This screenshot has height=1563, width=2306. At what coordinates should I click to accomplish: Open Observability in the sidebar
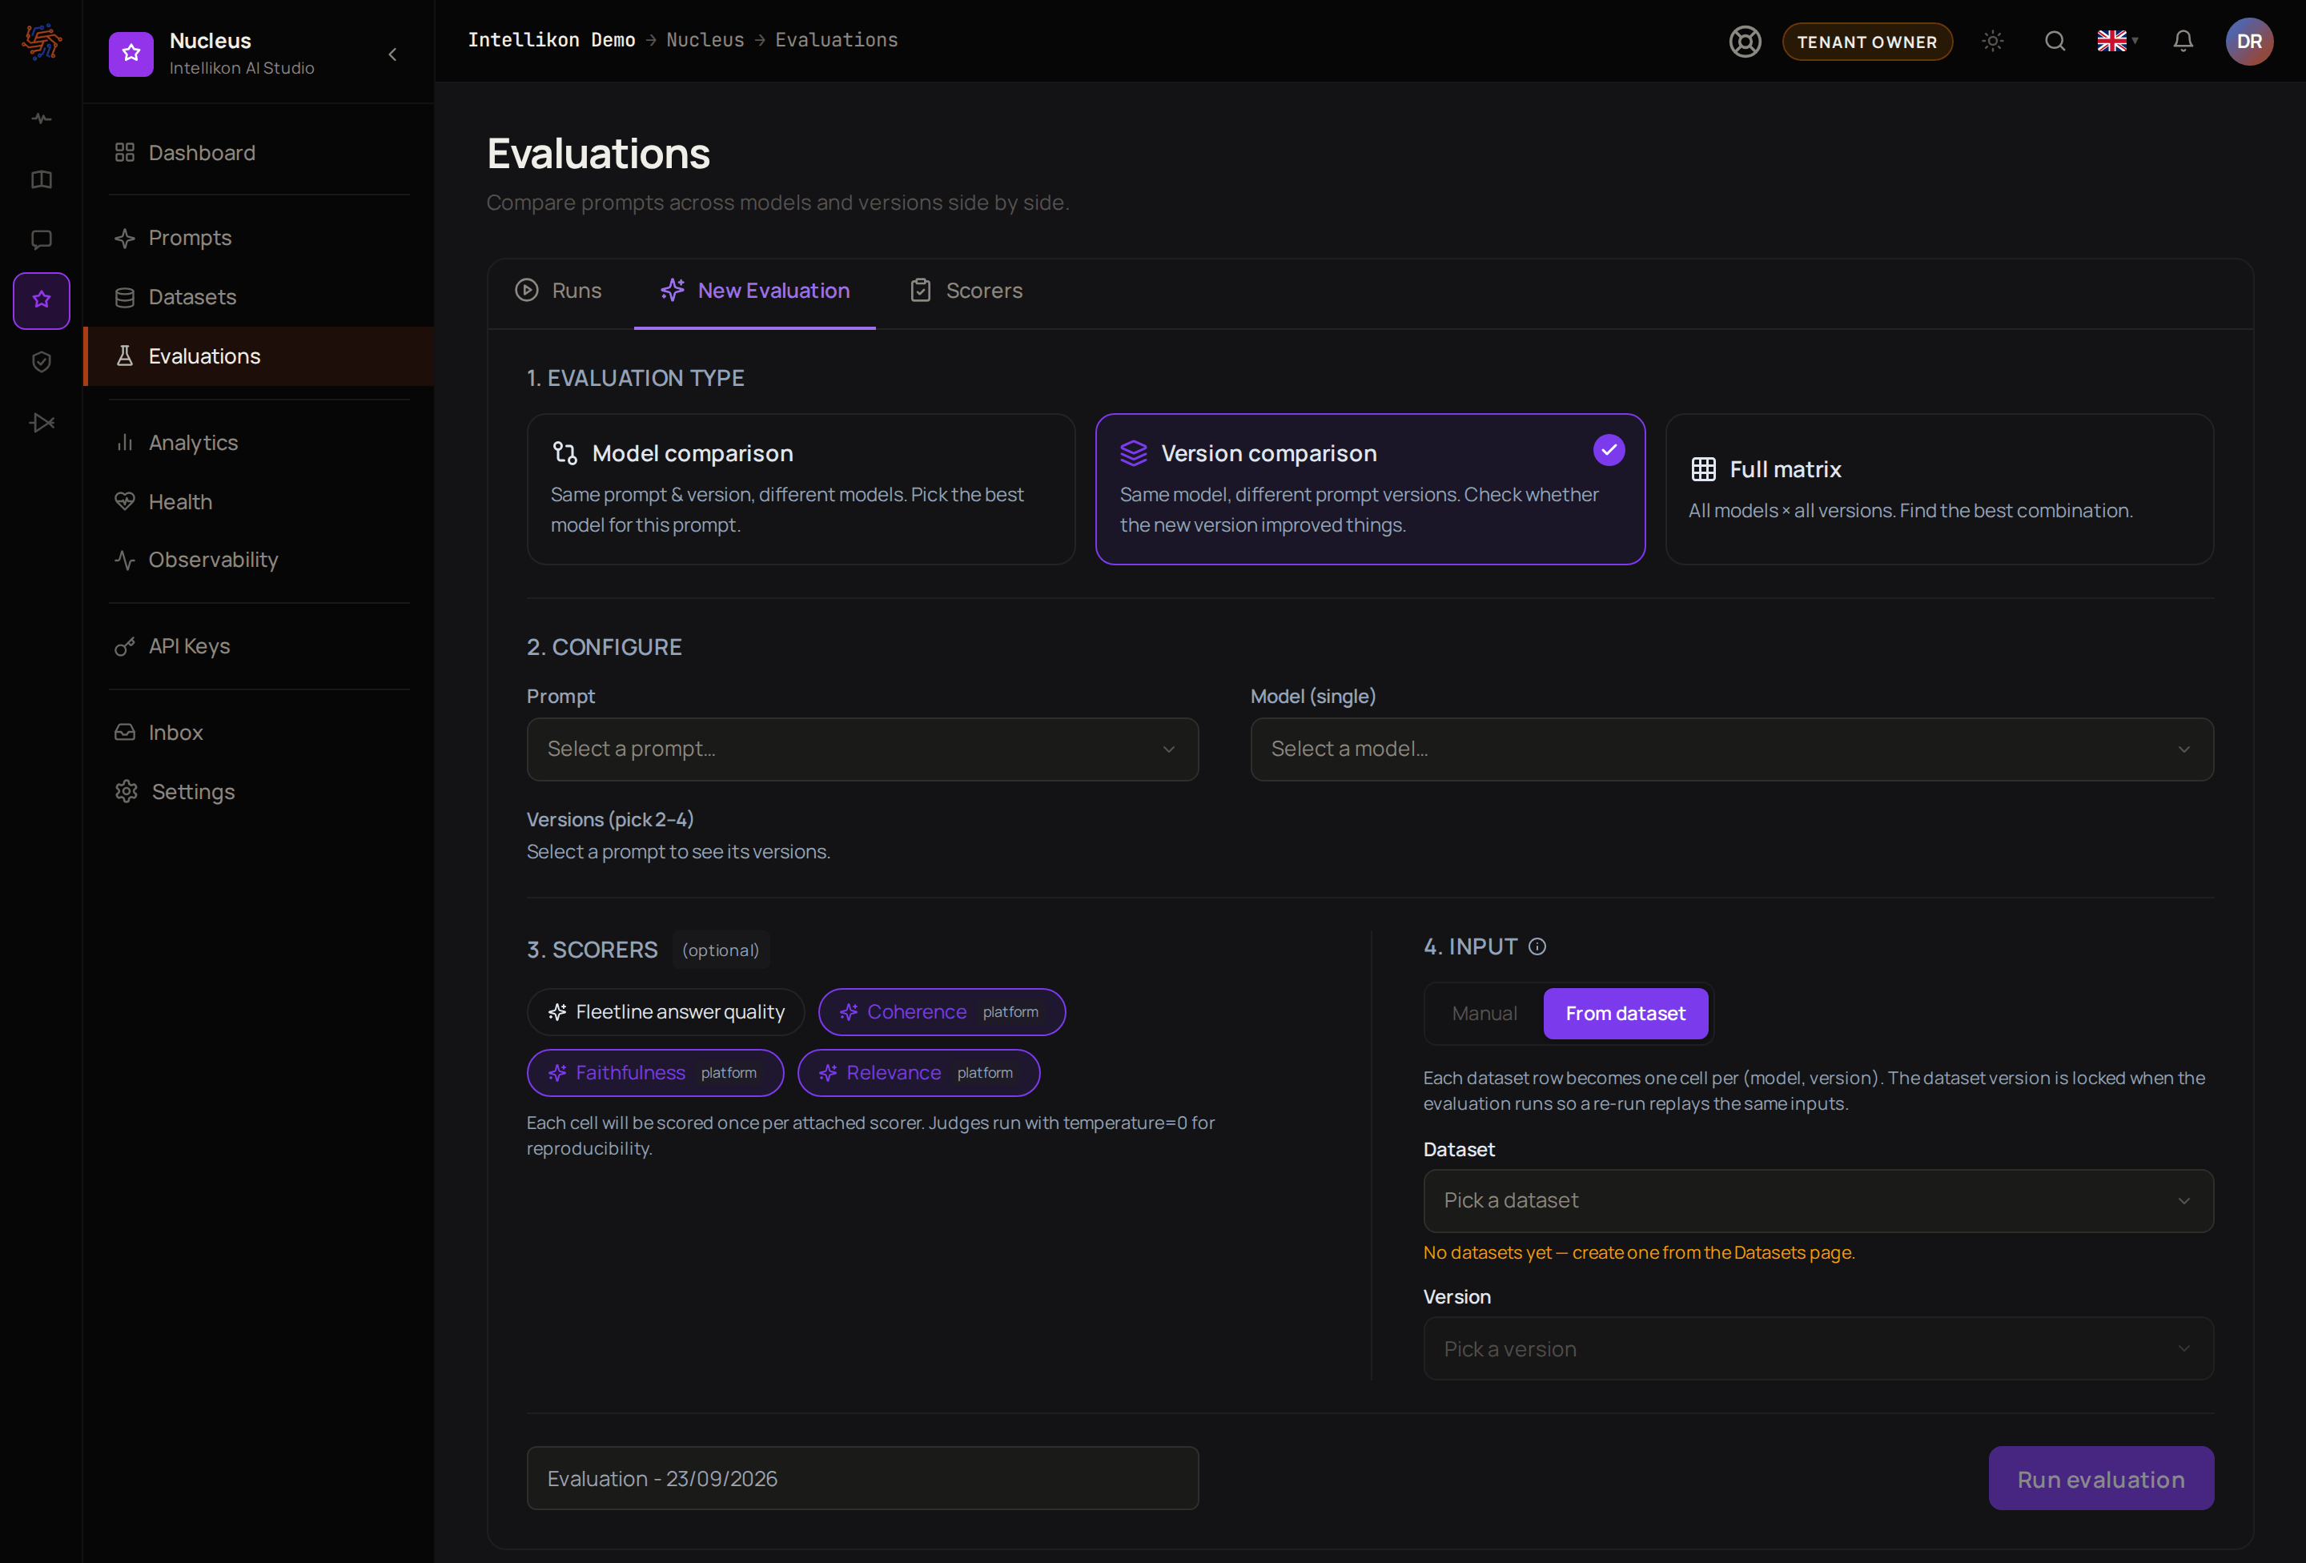coord(259,560)
